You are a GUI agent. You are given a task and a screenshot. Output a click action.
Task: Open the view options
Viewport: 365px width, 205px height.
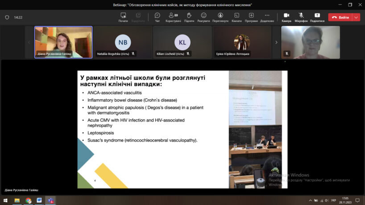point(220,17)
